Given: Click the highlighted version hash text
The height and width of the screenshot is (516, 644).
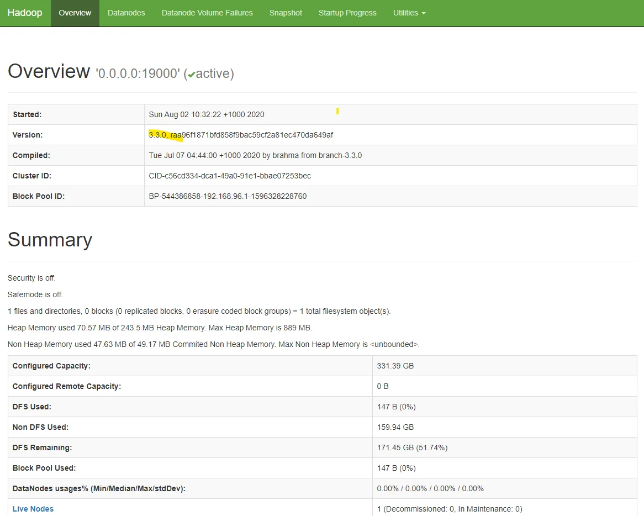Looking at the screenshot, I should coord(241,135).
